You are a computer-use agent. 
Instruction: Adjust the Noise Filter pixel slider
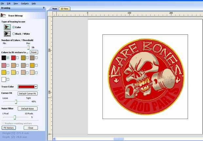(15, 117)
